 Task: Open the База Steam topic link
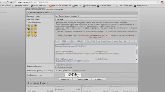tap(32, 91)
